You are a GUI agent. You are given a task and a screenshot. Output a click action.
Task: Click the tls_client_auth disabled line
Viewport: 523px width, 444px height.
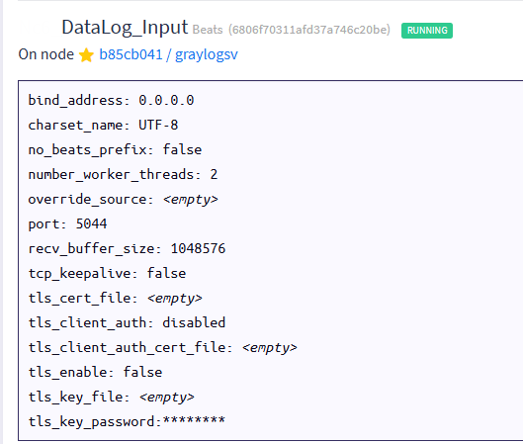[x=127, y=322]
